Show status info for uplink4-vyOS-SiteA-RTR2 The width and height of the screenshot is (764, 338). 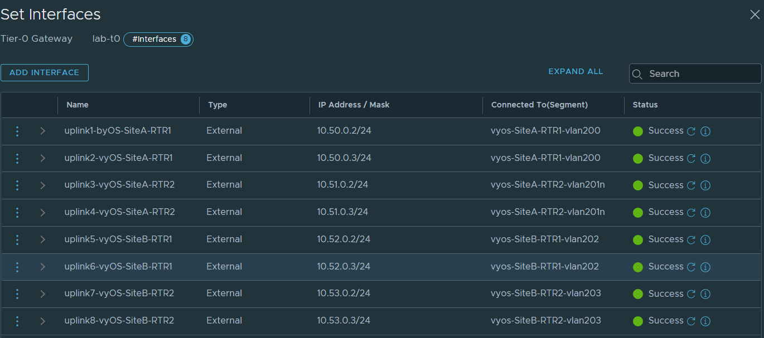click(x=705, y=213)
